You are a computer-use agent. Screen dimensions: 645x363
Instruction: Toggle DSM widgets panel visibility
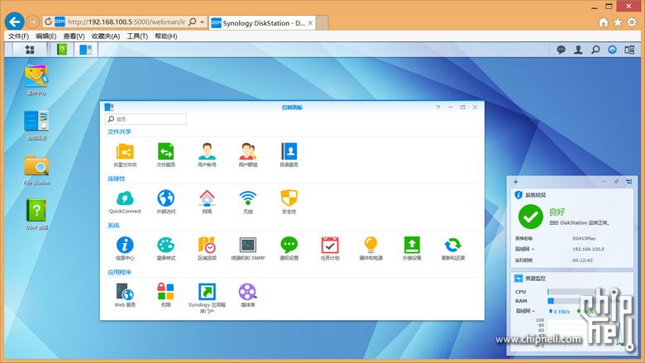pyautogui.click(x=612, y=50)
